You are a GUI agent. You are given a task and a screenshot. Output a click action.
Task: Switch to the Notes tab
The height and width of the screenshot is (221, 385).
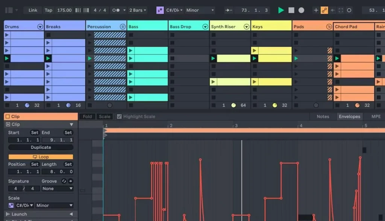point(323,117)
